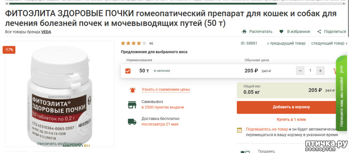Image resolution: width=349 pixels, height=153 pixels.
Task: Click the calendar subscription icon
Action: 239,130
